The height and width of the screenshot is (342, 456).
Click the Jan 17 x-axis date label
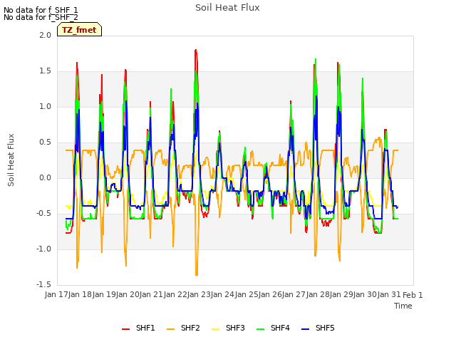coord(56,294)
